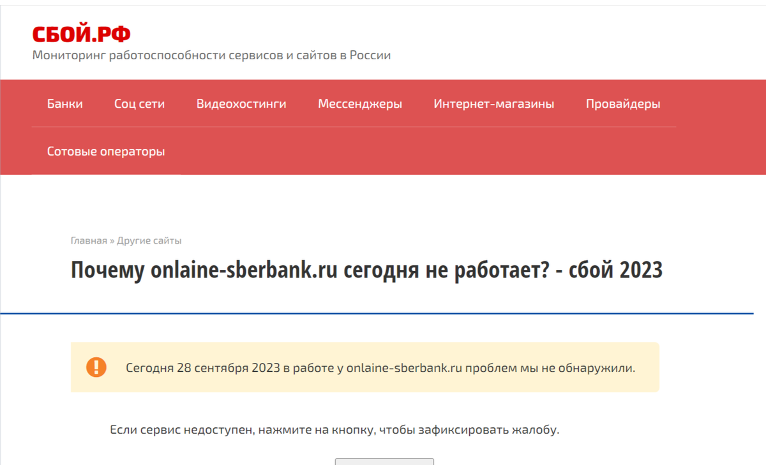The width and height of the screenshot is (766, 465).
Task: Open the Банки menu item
Action: pos(65,104)
